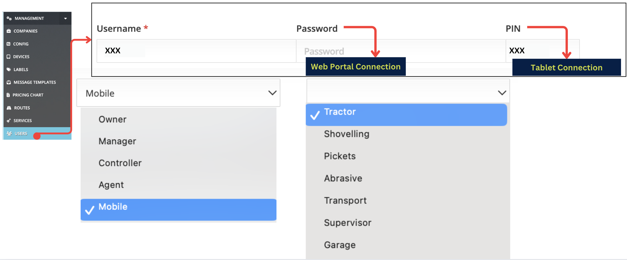Click the Labels tag icon
The height and width of the screenshot is (260, 627).
(x=9, y=69)
